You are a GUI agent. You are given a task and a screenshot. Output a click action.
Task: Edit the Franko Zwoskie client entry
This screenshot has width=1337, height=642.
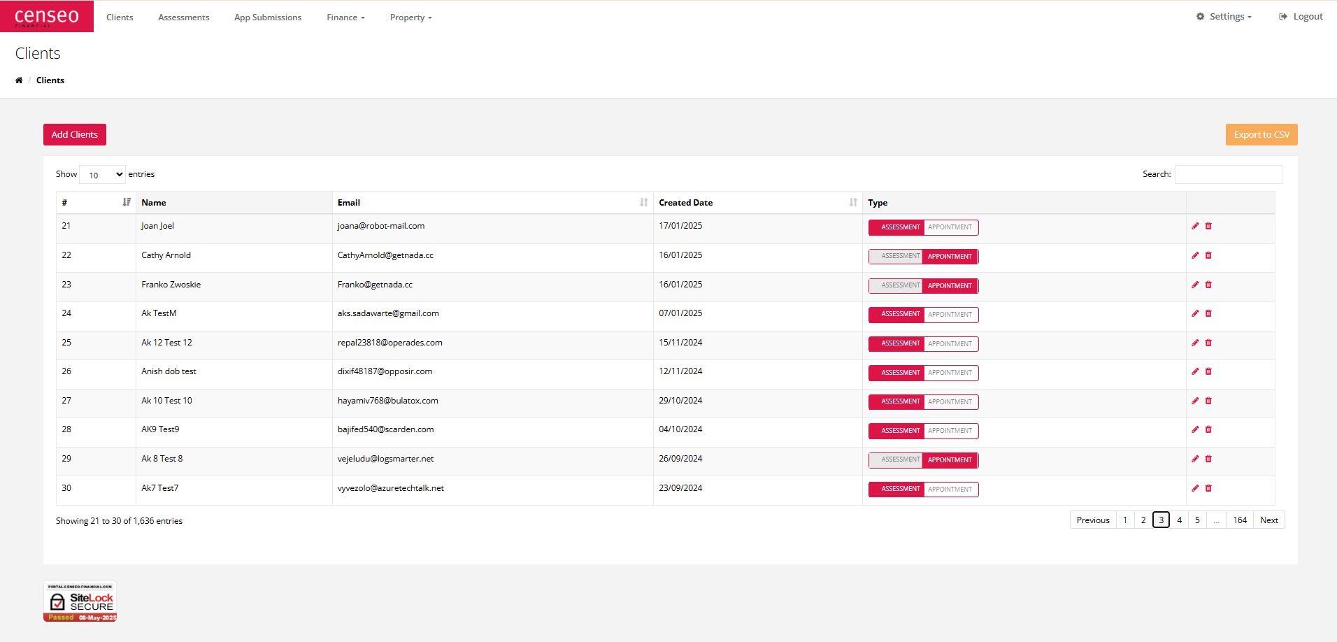click(x=1195, y=285)
